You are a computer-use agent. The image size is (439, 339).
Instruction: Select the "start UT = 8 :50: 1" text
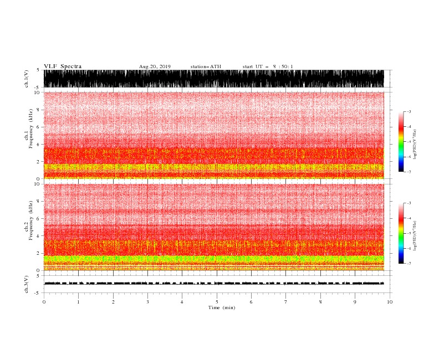click(268, 66)
